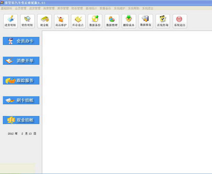Click the month 2 in date display
Viewport: 212px width, 174px height.
[22, 134]
